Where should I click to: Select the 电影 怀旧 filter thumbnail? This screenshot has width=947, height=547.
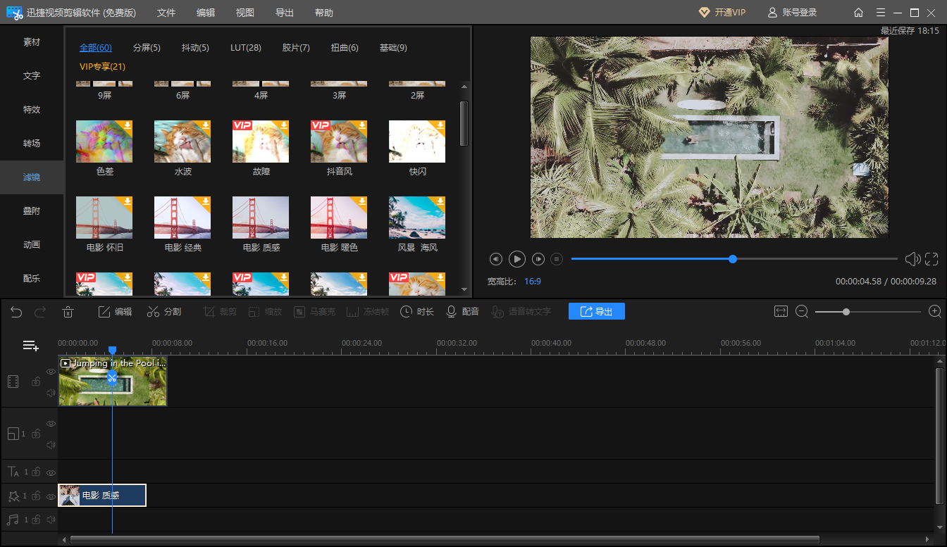104,218
